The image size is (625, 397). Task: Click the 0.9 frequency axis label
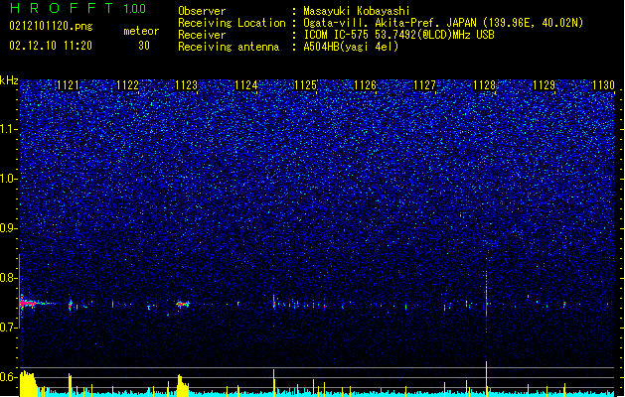[9, 228]
